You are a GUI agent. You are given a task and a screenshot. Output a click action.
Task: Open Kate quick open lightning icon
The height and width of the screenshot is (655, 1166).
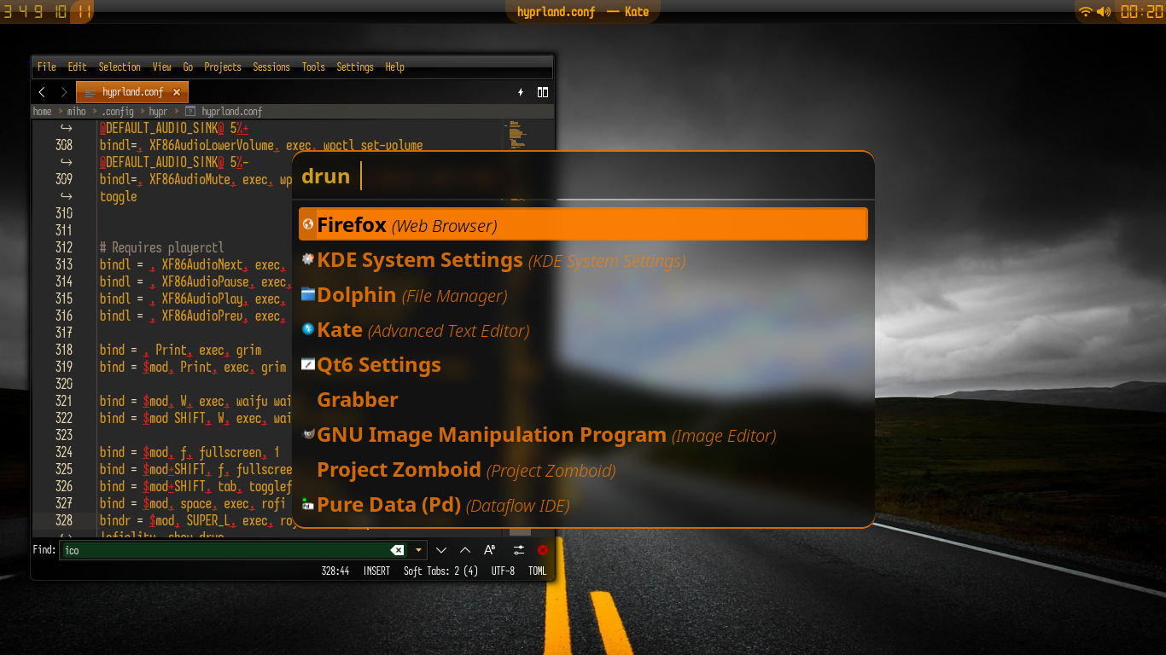(521, 92)
